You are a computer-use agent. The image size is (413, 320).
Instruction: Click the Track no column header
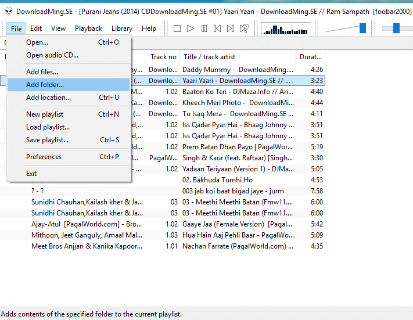(x=163, y=57)
